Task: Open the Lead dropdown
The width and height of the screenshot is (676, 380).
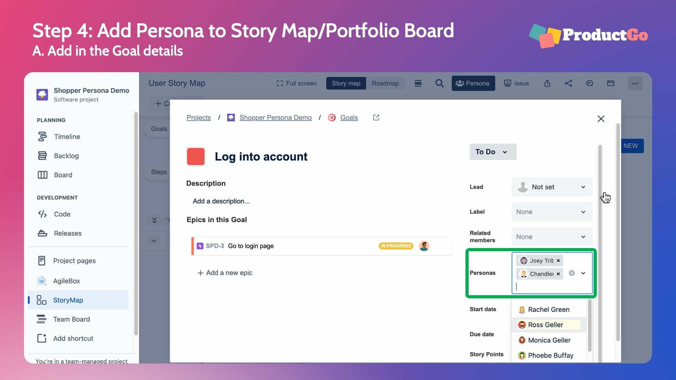Action: pyautogui.click(x=552, y=187)
